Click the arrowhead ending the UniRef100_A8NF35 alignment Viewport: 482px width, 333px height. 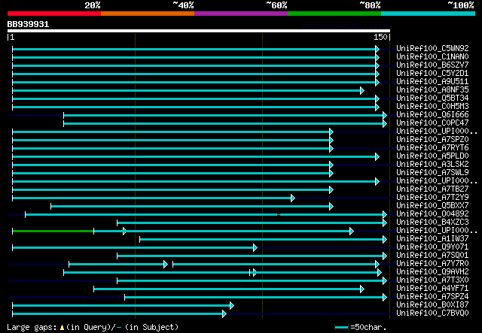point(362,90)
